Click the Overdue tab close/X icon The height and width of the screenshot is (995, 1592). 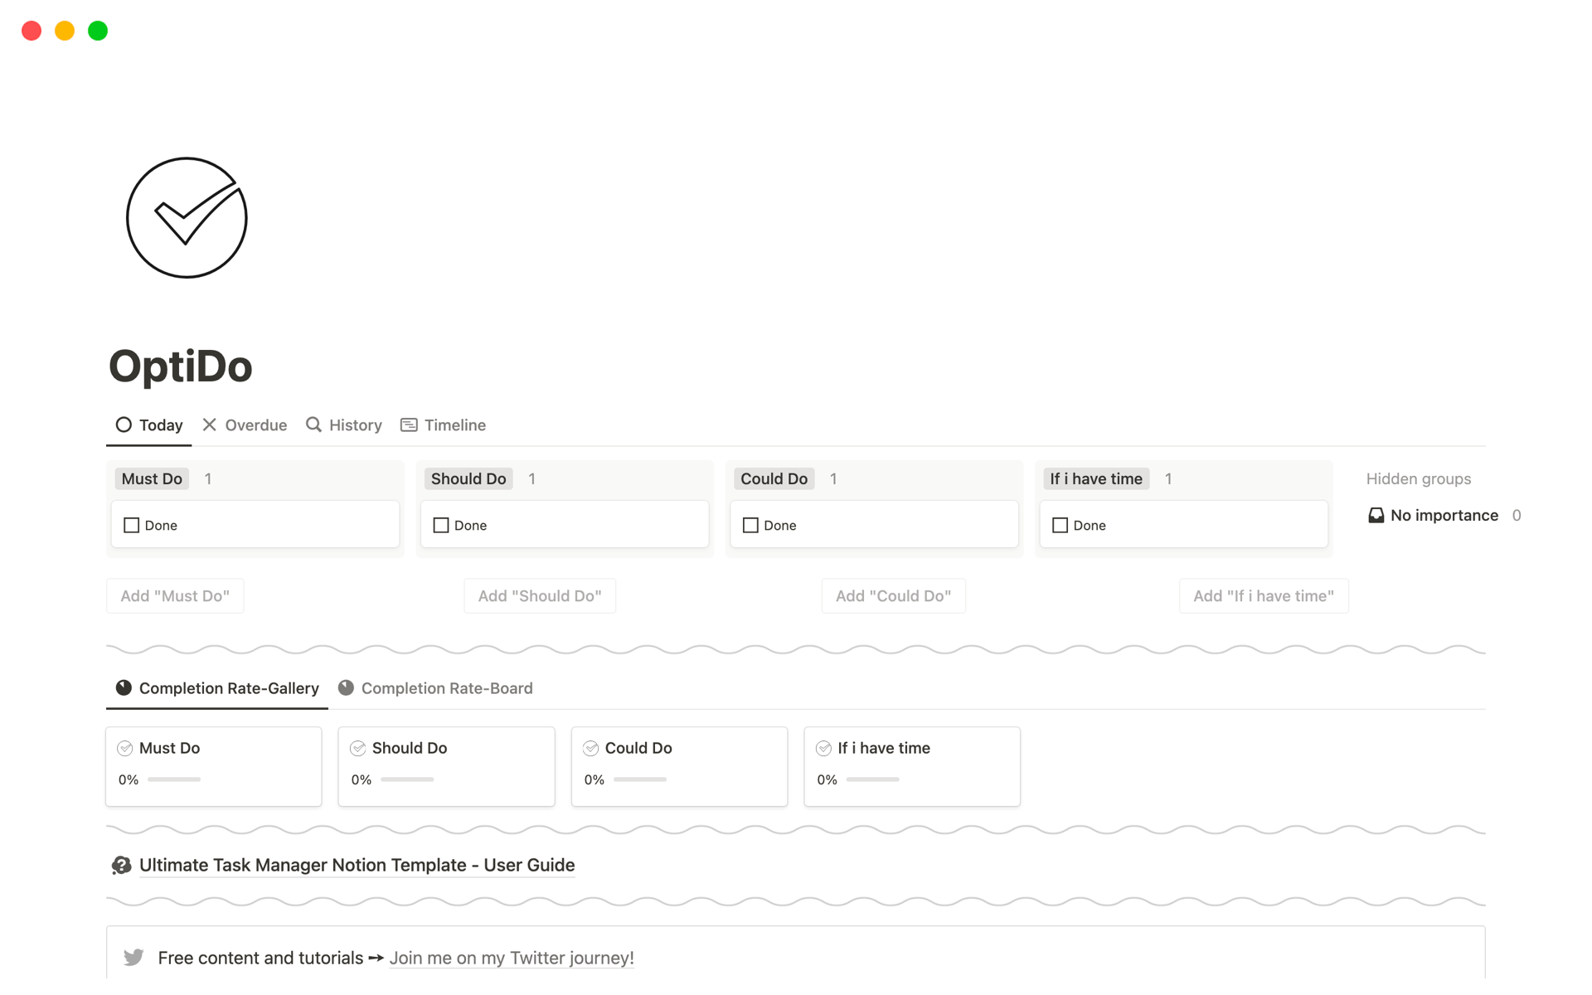[210, 425]
